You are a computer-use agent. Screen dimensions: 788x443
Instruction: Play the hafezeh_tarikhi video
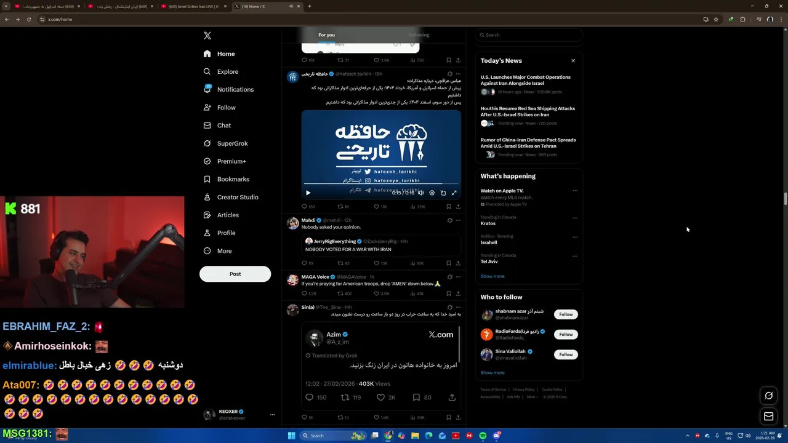tap(308, 193)
